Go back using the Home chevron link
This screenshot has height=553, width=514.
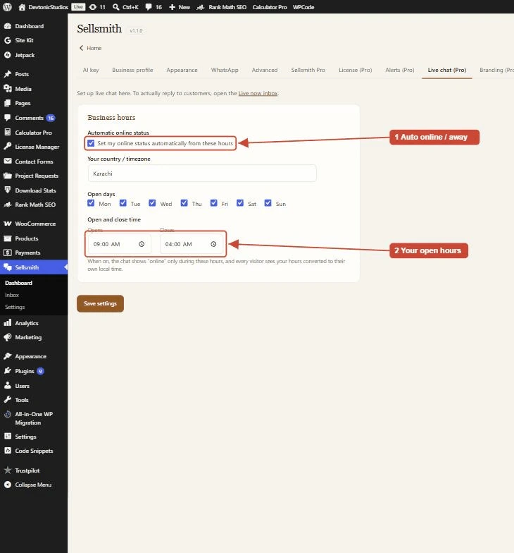pyautogui.click(x=90, y=48)
